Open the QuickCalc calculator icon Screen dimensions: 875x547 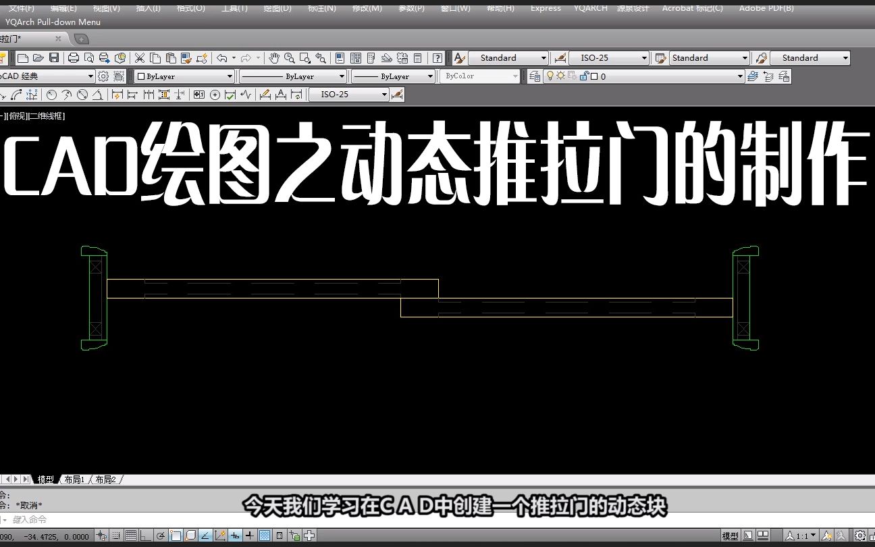(x=418, y=58)
